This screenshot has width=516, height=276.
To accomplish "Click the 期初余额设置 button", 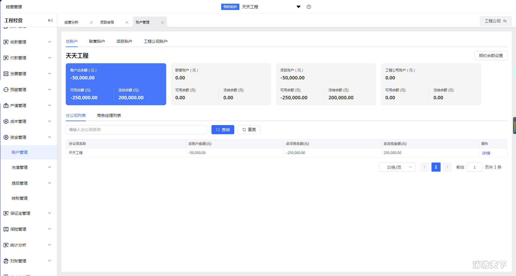I will [491, 56].
